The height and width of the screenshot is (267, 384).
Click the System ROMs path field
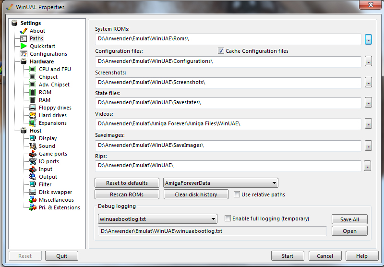tap(228, 39)
